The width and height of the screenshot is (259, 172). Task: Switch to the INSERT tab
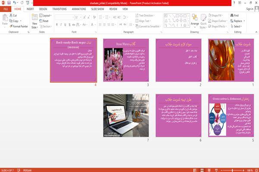[30, 9]
